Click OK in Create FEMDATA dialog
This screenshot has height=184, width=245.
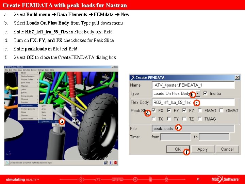click(x=178, y=149)
